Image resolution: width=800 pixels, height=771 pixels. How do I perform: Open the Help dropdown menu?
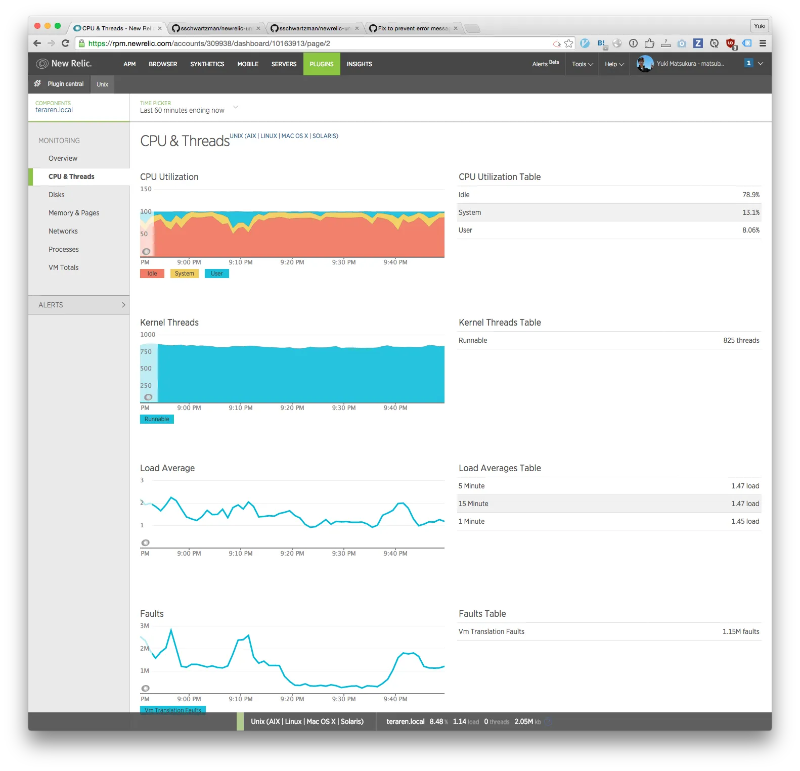614,64
